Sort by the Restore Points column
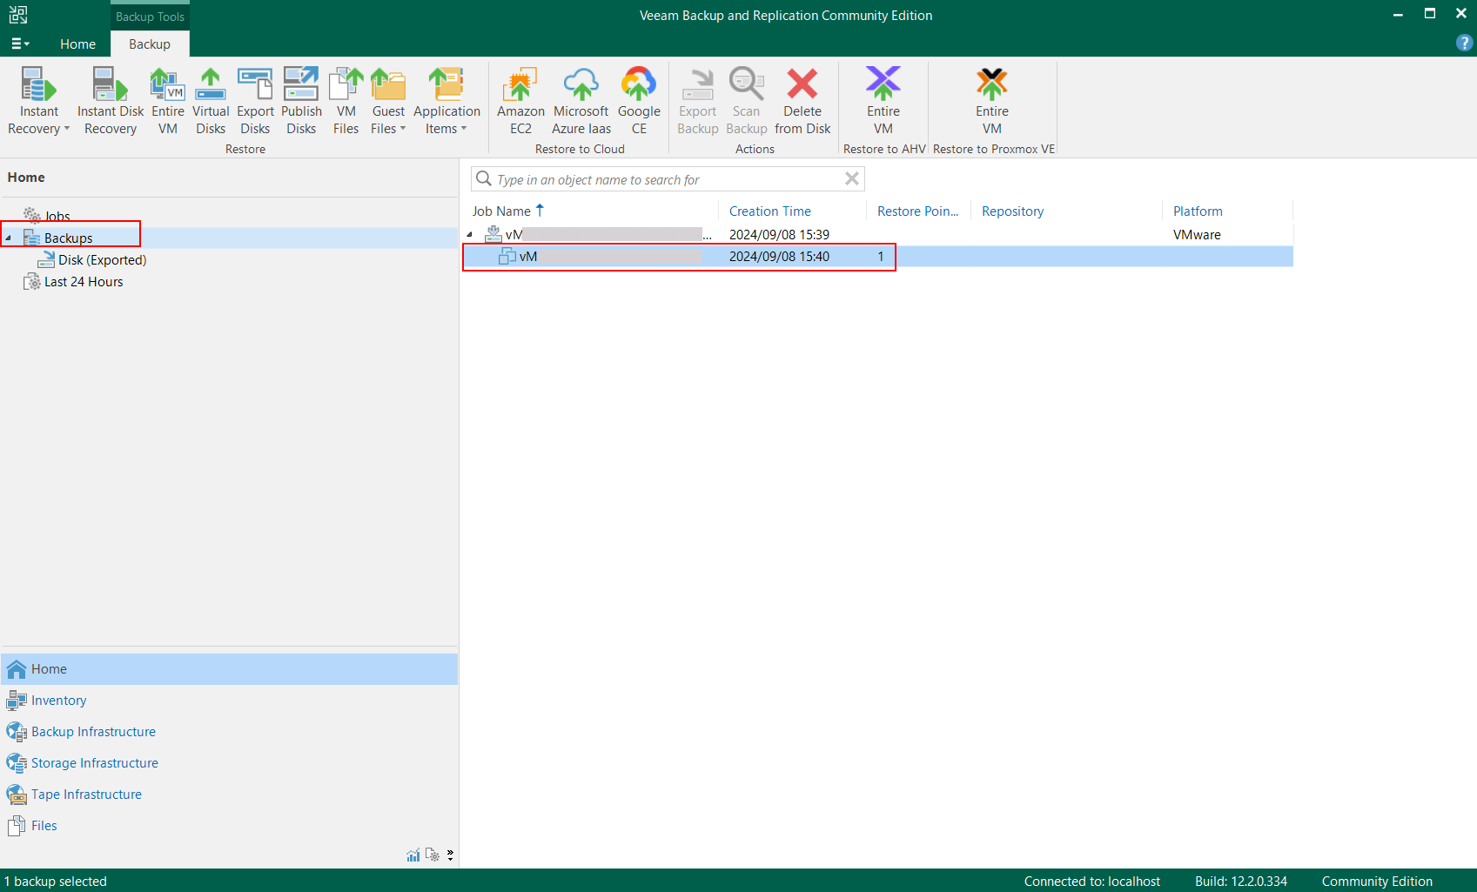The height and width of the screenshot is (892, 1477). coord(917,211)
